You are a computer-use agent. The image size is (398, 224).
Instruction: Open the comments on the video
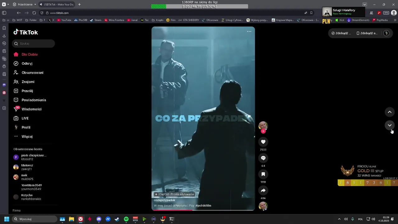pyautogui.click(x=263, y=158)
